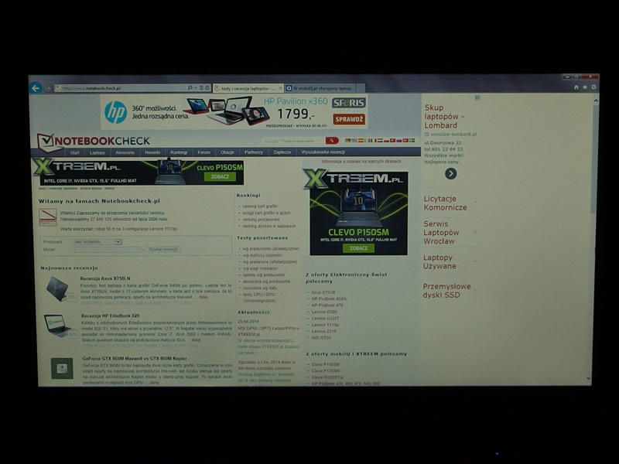Image resolution: width=619 pixels, height=464 pixels.
Task: Open the 'tablety wg producenta' link
Action: pos(264,275)
